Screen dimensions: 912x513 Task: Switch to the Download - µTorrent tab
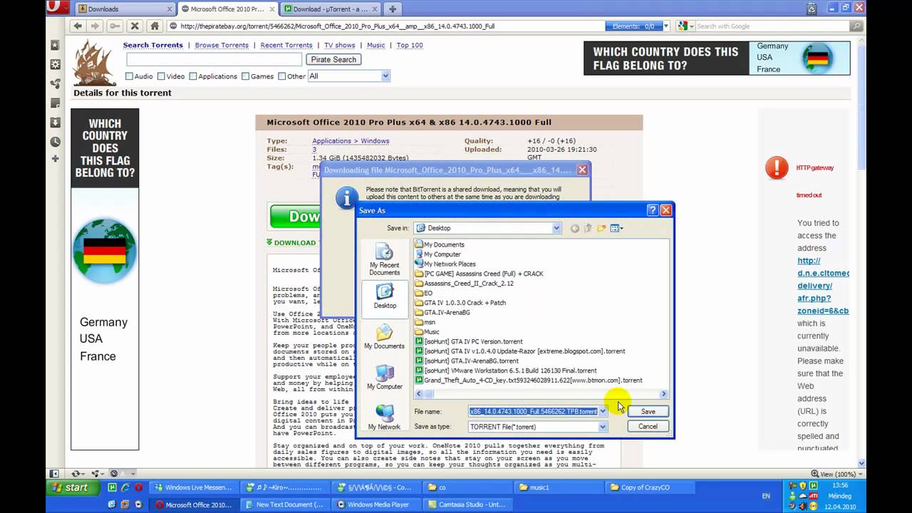(x=330, y=9)
